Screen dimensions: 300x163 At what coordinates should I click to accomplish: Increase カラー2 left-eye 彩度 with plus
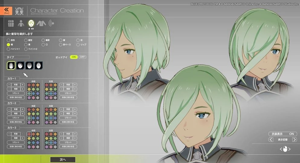tap(75, 109)
